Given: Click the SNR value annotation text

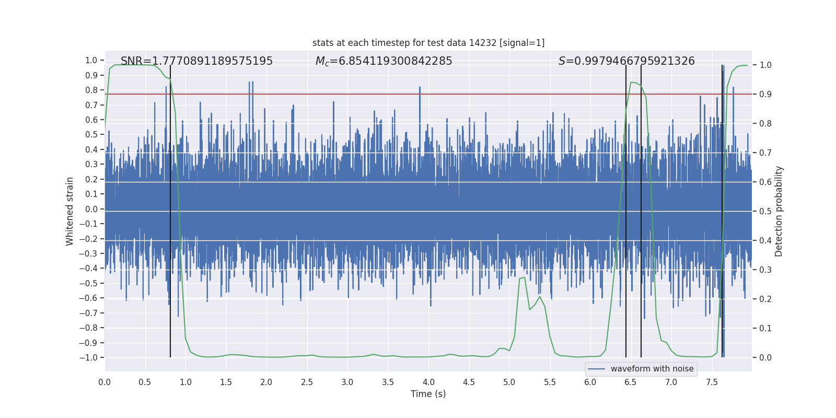Looking at the screenshot, I should point(196,61).
